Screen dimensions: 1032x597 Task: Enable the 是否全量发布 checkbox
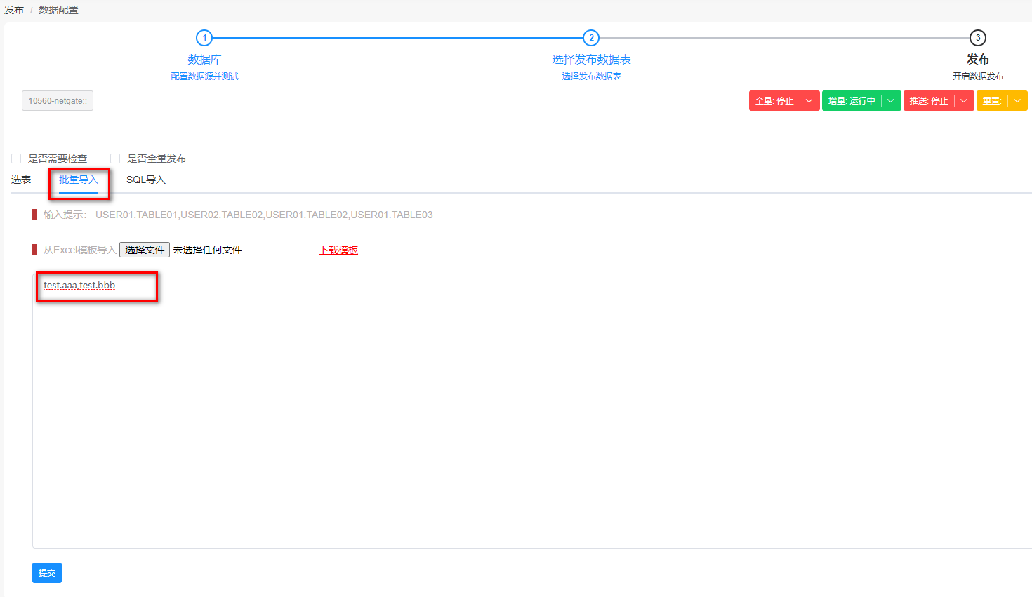click(x=115, y=159)
